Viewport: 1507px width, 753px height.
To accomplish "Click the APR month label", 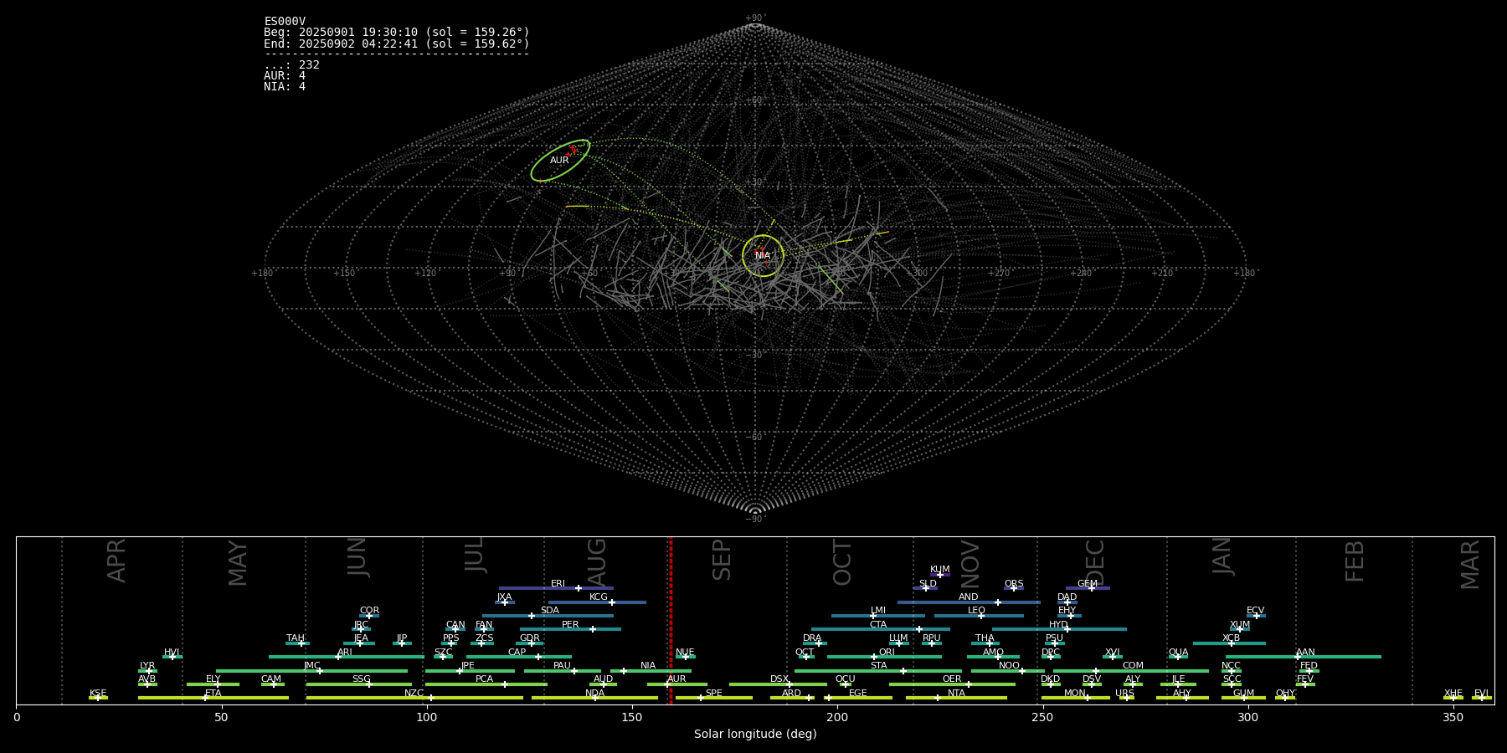I will (x=116, y=561).
